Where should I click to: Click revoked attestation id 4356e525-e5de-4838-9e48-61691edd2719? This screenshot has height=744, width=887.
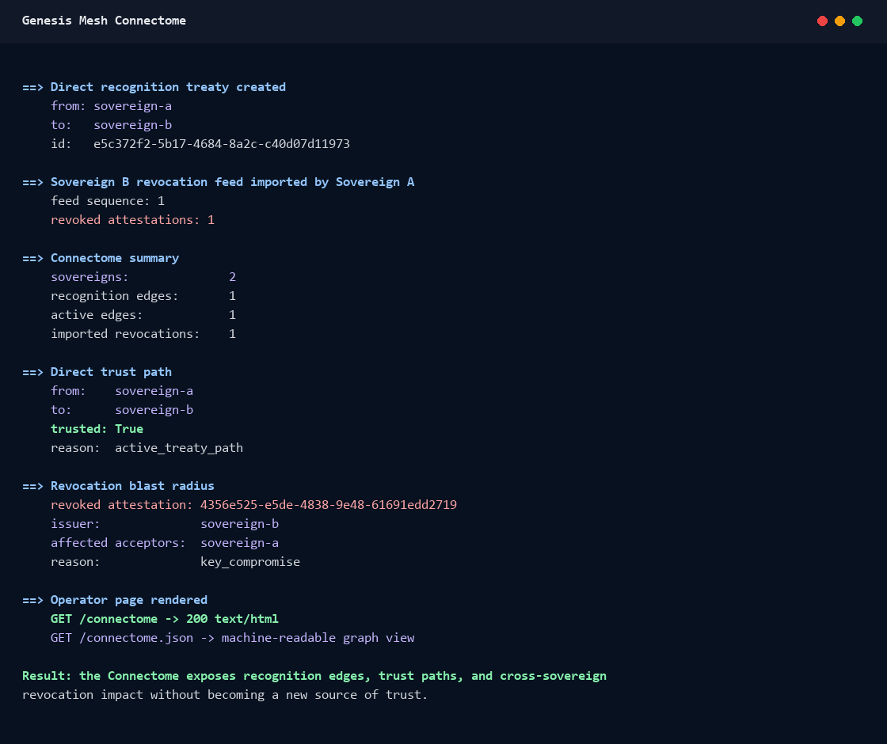pyautogui.click(x=329, y=505)
